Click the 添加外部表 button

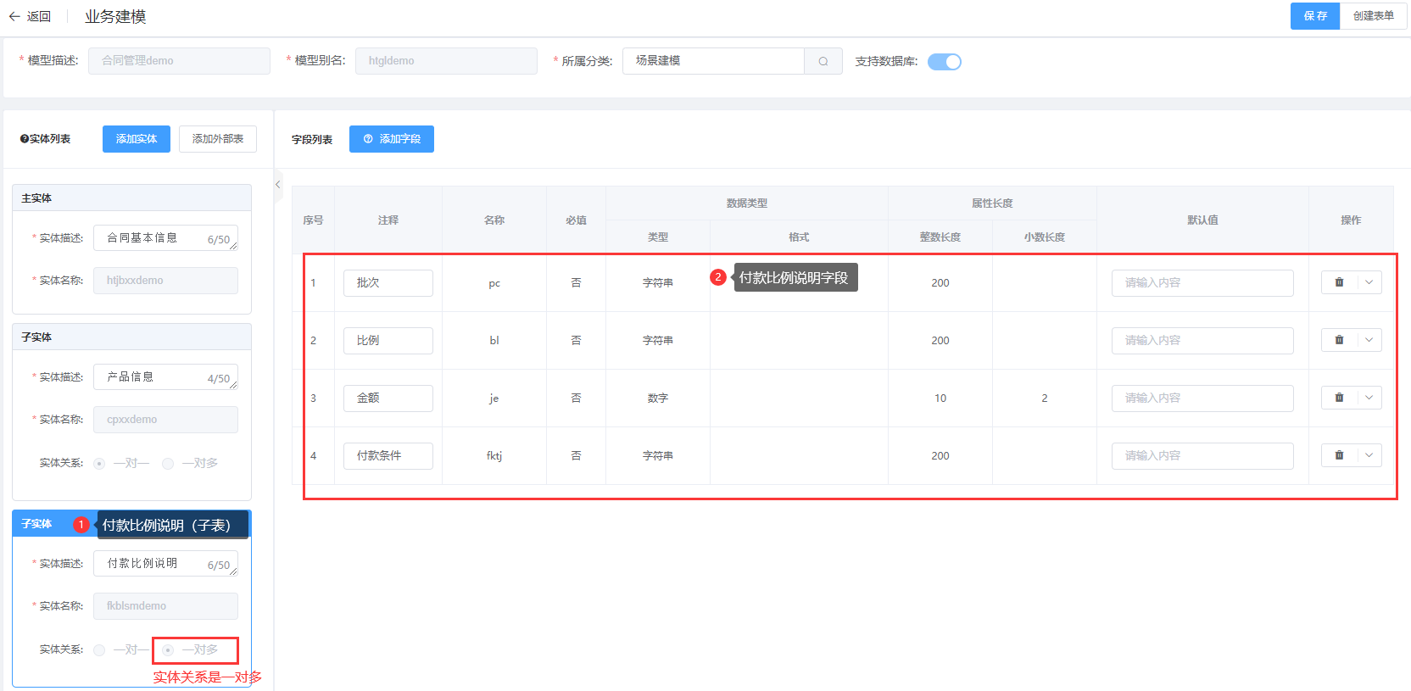tap(217, 139)
